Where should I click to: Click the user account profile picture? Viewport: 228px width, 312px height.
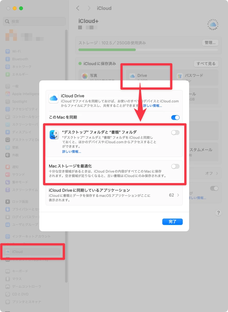[11, 35]
